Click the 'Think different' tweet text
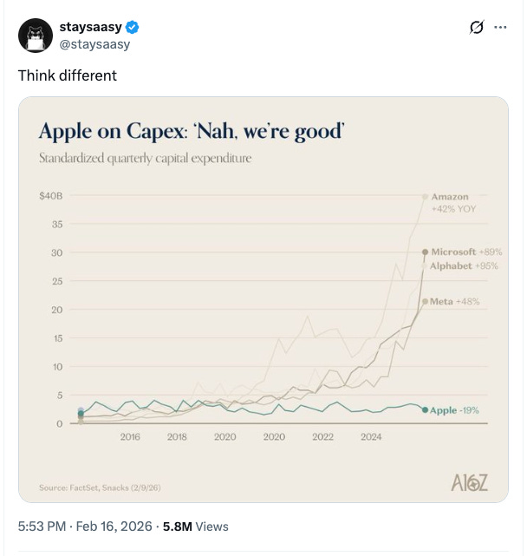This screenshot has width=527, height=556. [68, 75]
